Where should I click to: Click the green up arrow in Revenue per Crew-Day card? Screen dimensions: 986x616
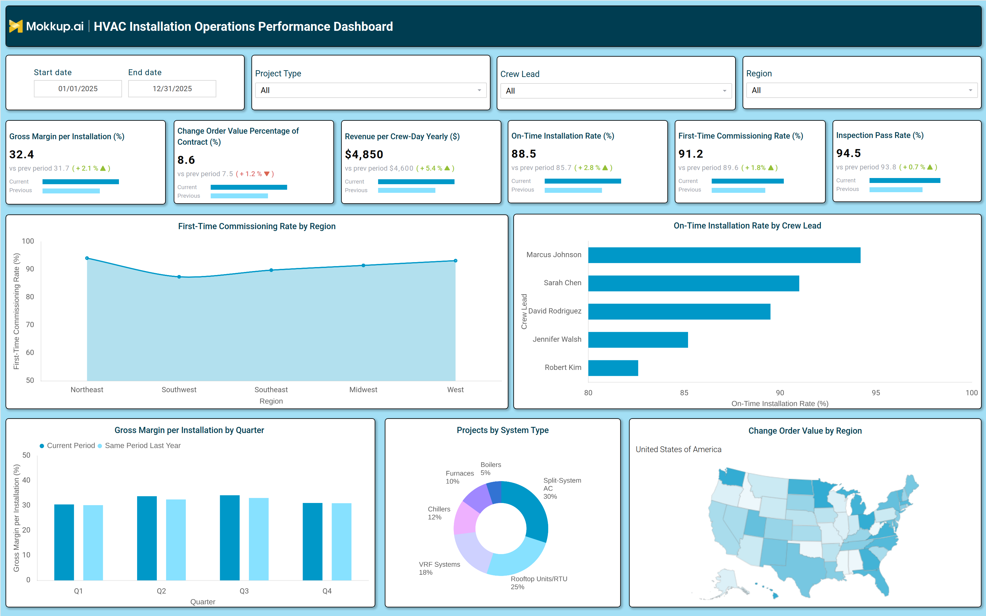[447, 168]
